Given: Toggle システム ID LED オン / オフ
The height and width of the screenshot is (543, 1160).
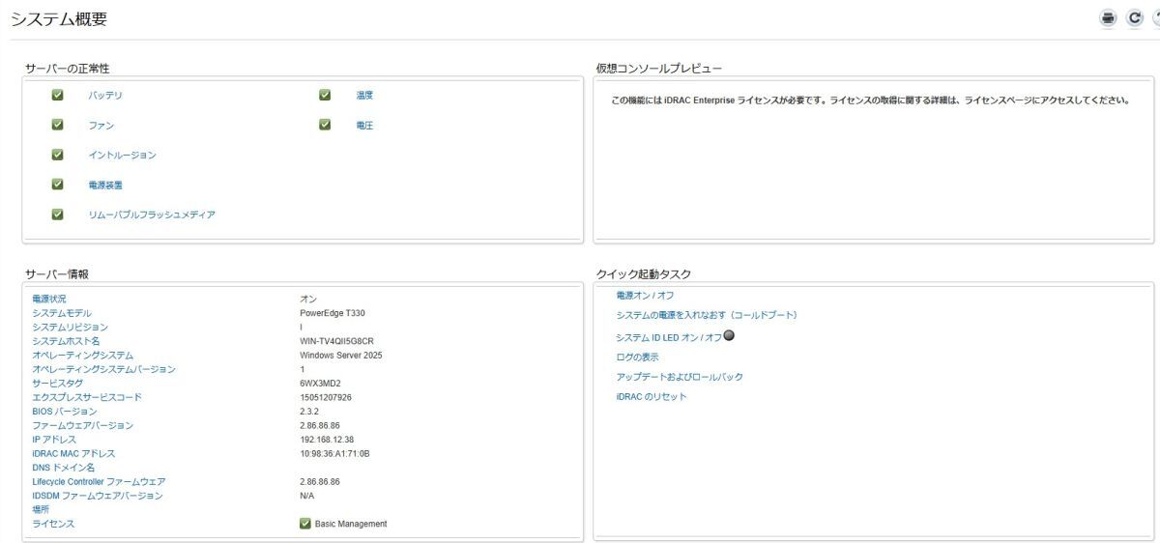Looking at the screenshot, I should coord(669,337).
